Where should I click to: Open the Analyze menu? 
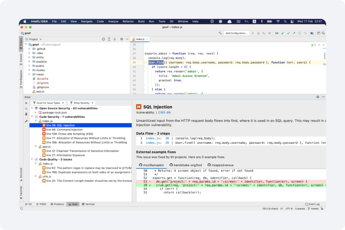[x=113, y=22]
